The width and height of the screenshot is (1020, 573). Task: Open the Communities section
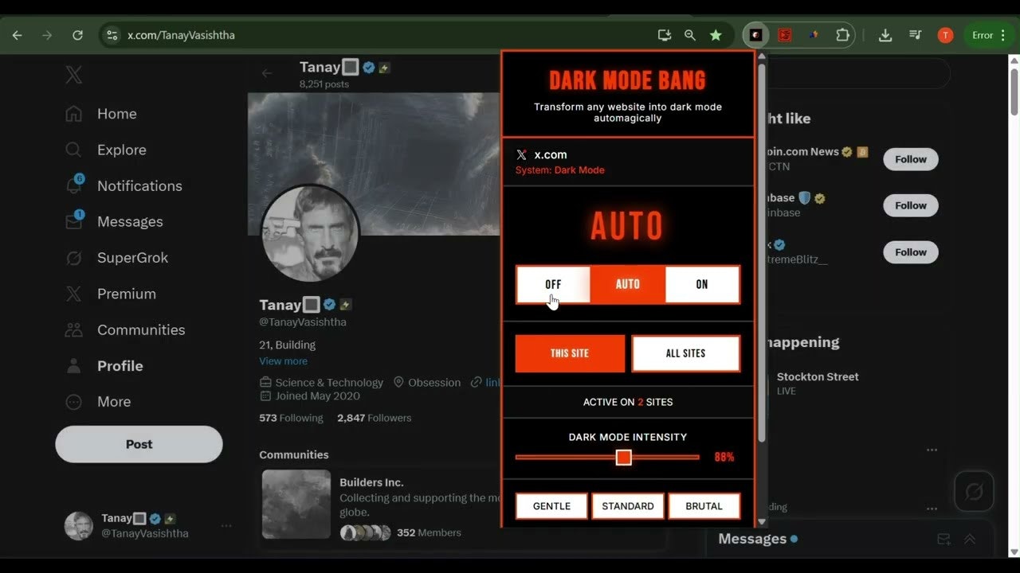(x=141, y=329)
